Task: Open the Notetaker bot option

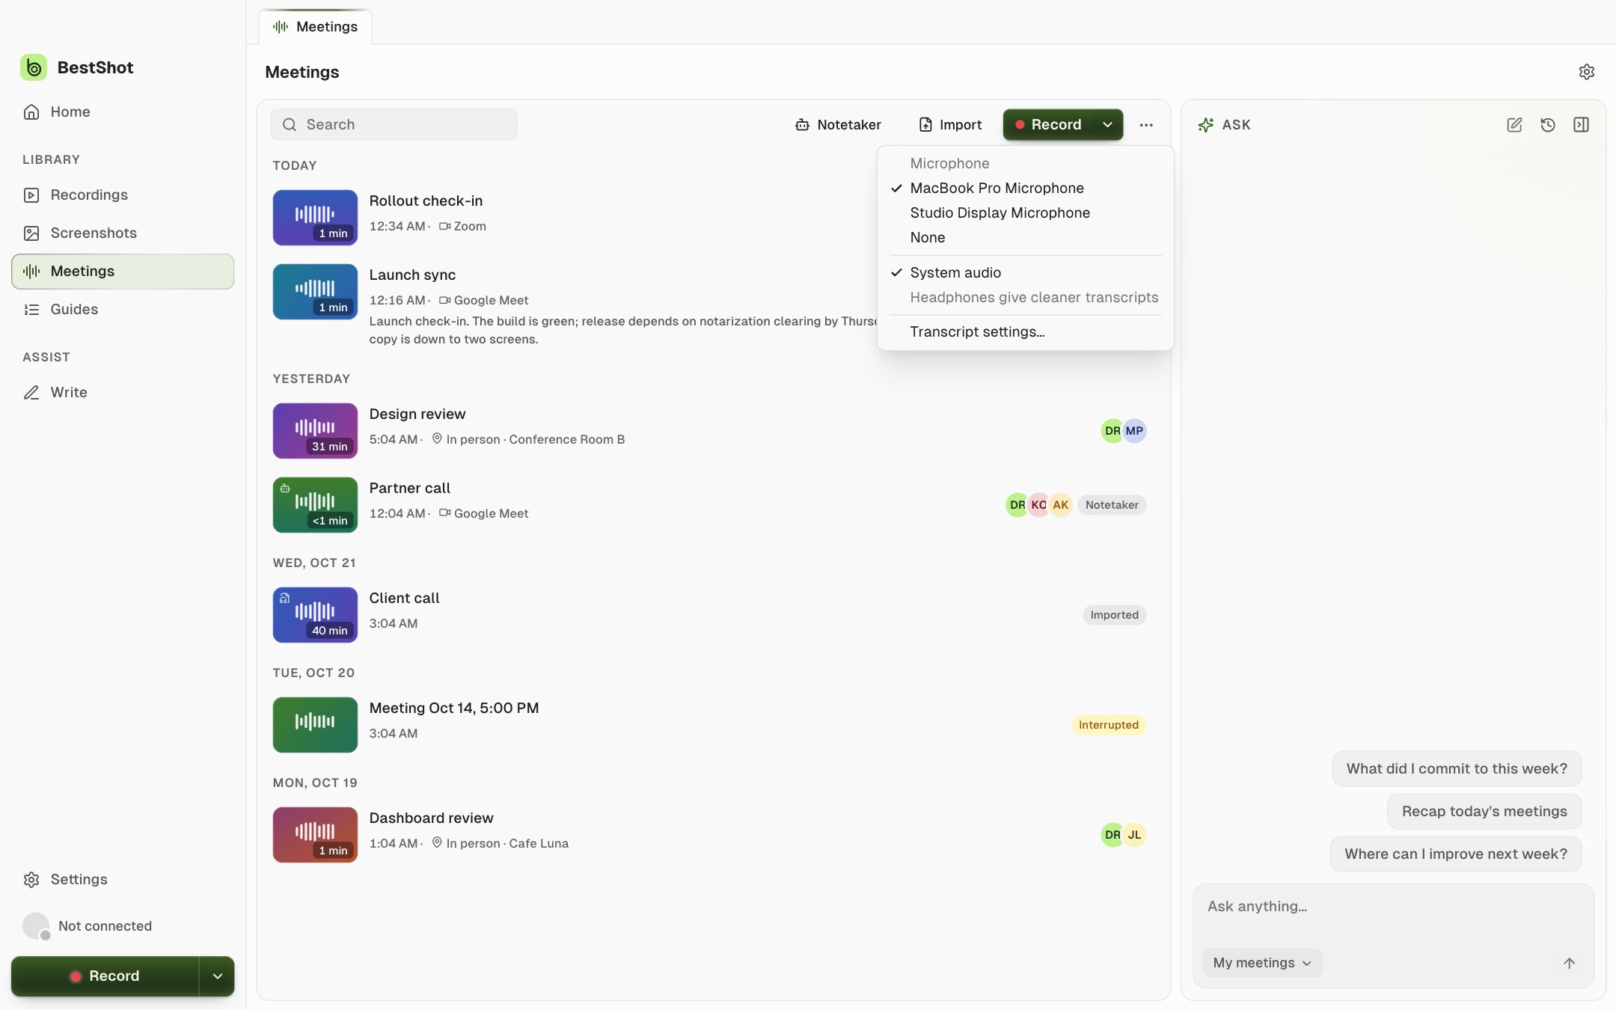Action: pyautogui.click(x=838, y=125)
